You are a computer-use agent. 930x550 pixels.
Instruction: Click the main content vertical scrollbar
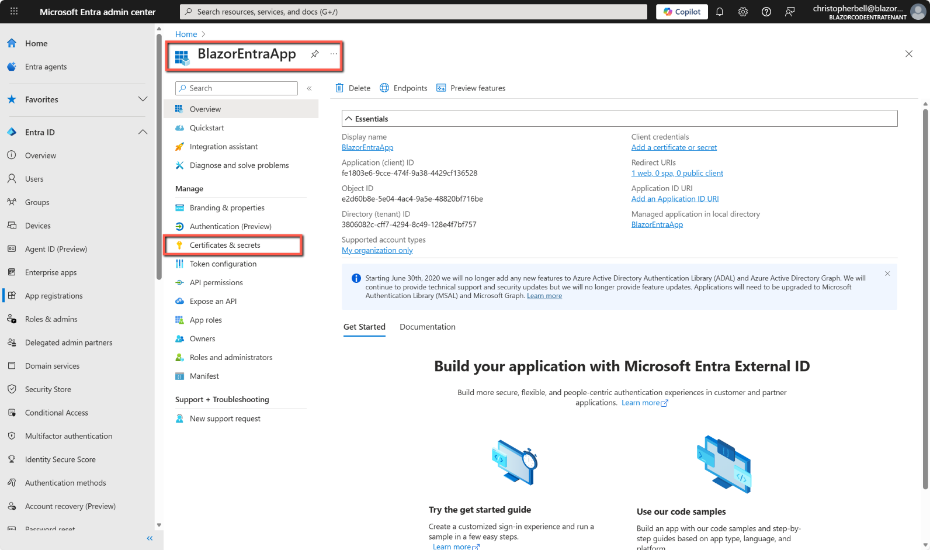click(x=925, y=292)
